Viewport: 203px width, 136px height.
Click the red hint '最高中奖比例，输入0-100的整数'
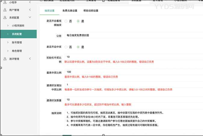click(x=91, y=77)
